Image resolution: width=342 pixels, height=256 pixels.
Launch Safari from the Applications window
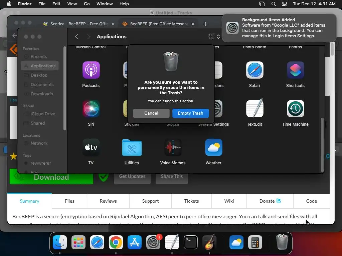[x=254, y=70]
